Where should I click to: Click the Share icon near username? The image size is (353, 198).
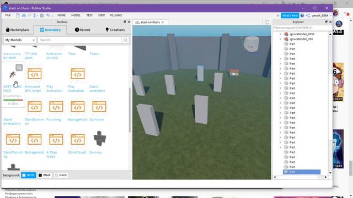pyautogui.click(x=308, y=15)
